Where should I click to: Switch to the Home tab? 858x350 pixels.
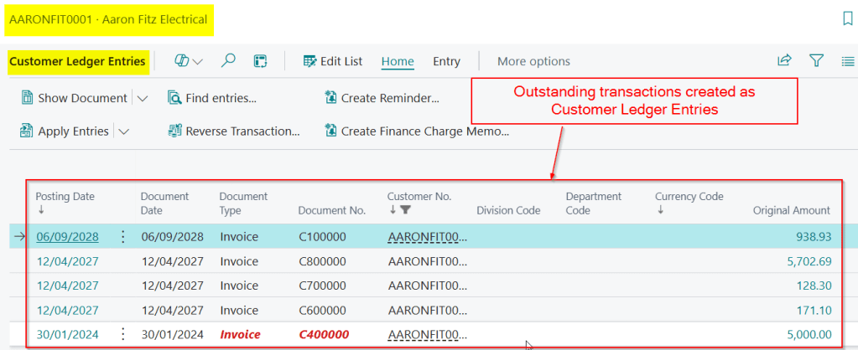(398, 61)
